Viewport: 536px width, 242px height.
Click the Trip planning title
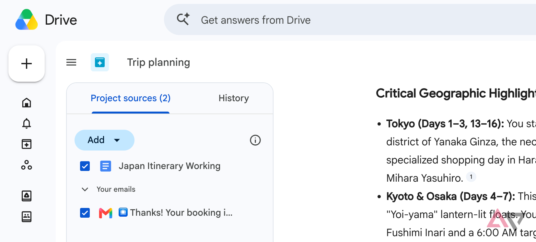[158, 62]
